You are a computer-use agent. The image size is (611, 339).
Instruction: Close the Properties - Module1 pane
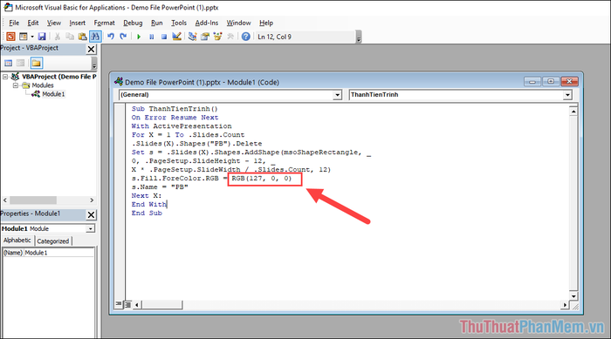[x=91, y=214]
